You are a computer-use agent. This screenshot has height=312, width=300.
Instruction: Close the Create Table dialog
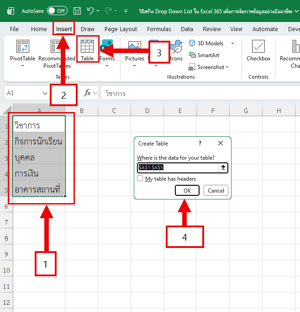point(221,143)
